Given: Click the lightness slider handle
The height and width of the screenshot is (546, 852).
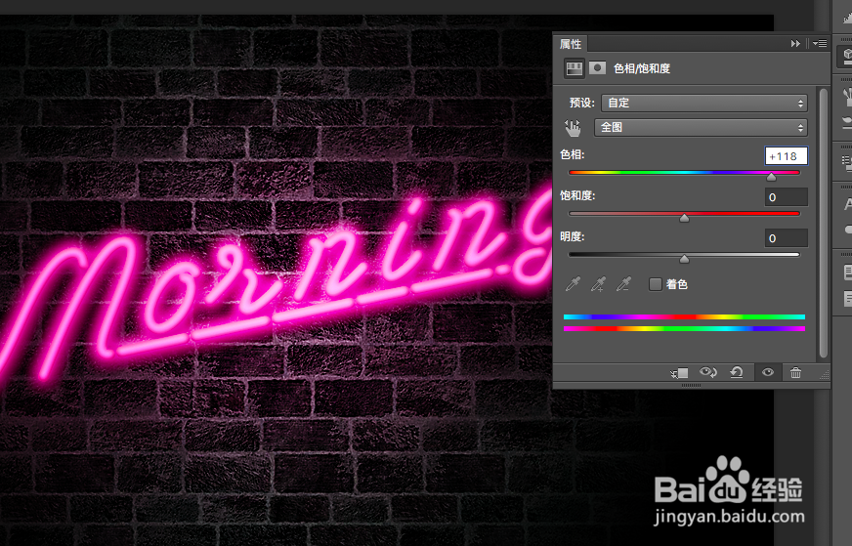Looking at the screenshot, I should 684,259.
